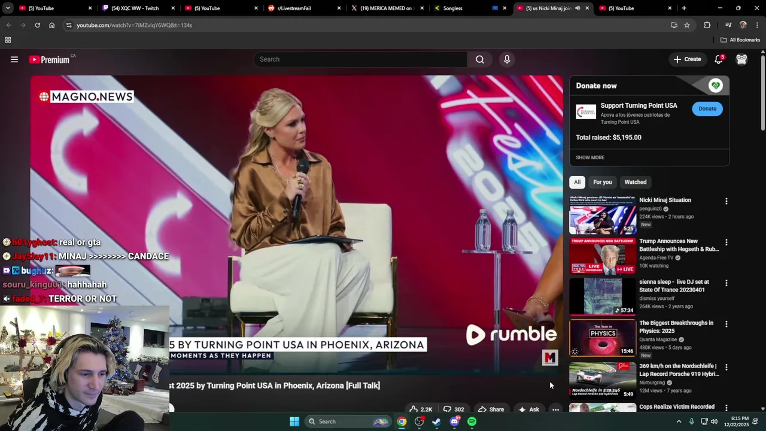The height and width of the screenshot is (431, 766).
Task: Click the taskbar volume icon
Action: 714,421
